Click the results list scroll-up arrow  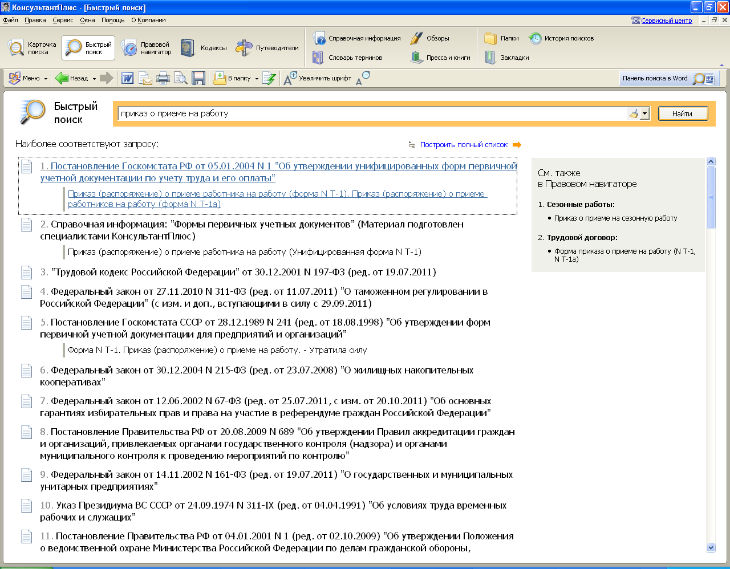[x=711, y=162]
